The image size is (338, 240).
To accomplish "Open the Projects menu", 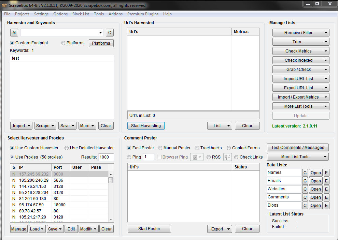I will tap(22, 14).
